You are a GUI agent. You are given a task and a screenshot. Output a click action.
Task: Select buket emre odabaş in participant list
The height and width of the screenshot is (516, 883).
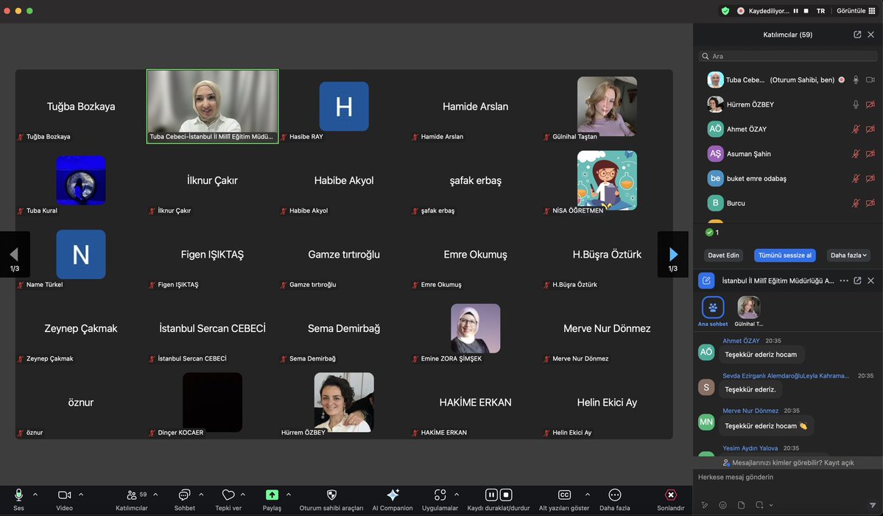click(x=788, y=178)
